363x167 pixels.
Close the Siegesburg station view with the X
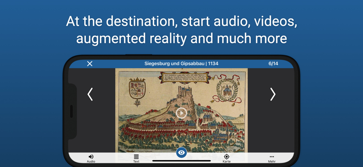pos(90,64)
